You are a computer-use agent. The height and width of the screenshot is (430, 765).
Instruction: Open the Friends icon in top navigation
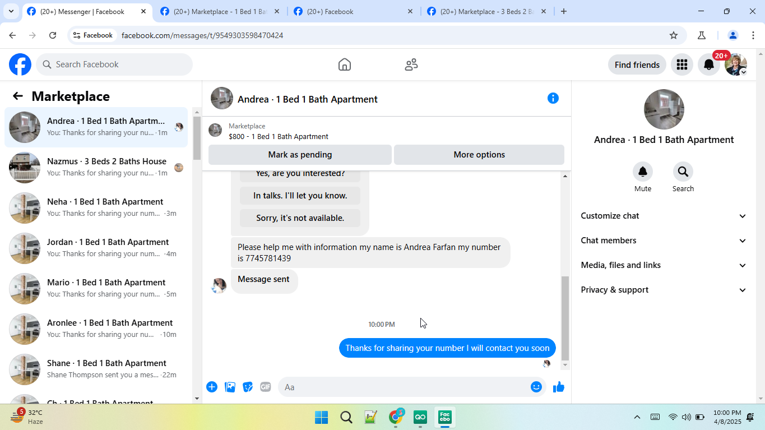point(411,64)
